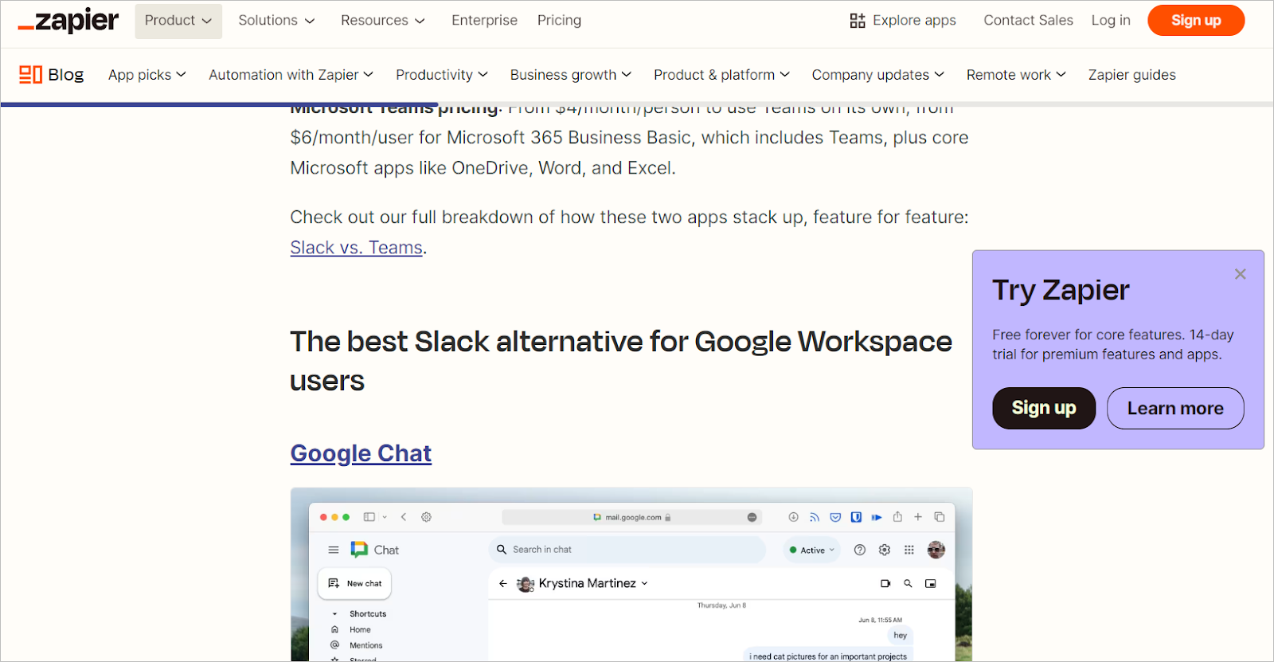Viewport: 1274px width, 662px height.
Task: Click the mail.google.com address bar in screenshot
Action: [x=632, y=517]
